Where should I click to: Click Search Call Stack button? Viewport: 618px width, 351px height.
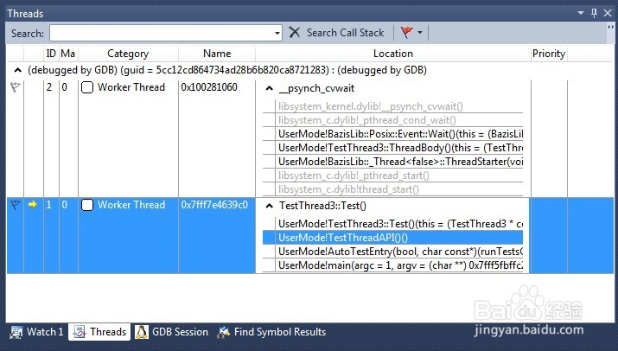pyautogui.click(x=345, y=33)
